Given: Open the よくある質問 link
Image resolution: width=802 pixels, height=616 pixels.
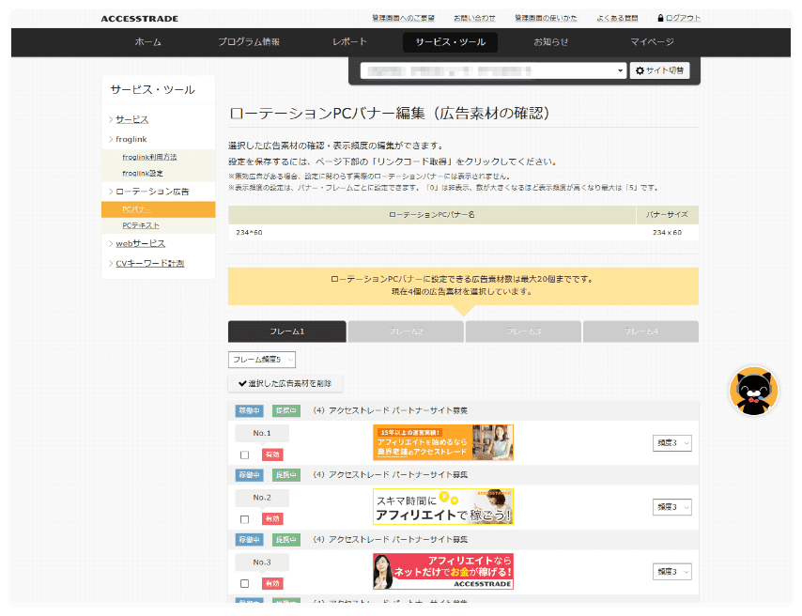Looking at the screenshot, I should [x=617, y=18].
